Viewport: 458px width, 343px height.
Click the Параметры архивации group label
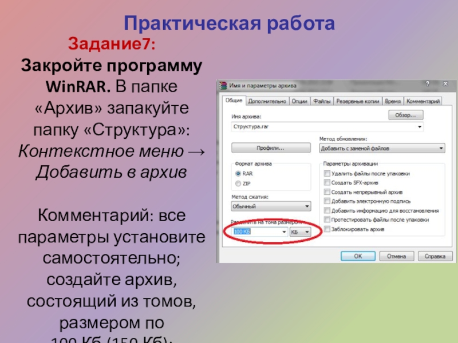pos(350,163)
